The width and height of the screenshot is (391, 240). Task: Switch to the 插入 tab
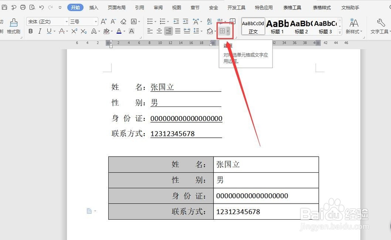pos(94,7)
